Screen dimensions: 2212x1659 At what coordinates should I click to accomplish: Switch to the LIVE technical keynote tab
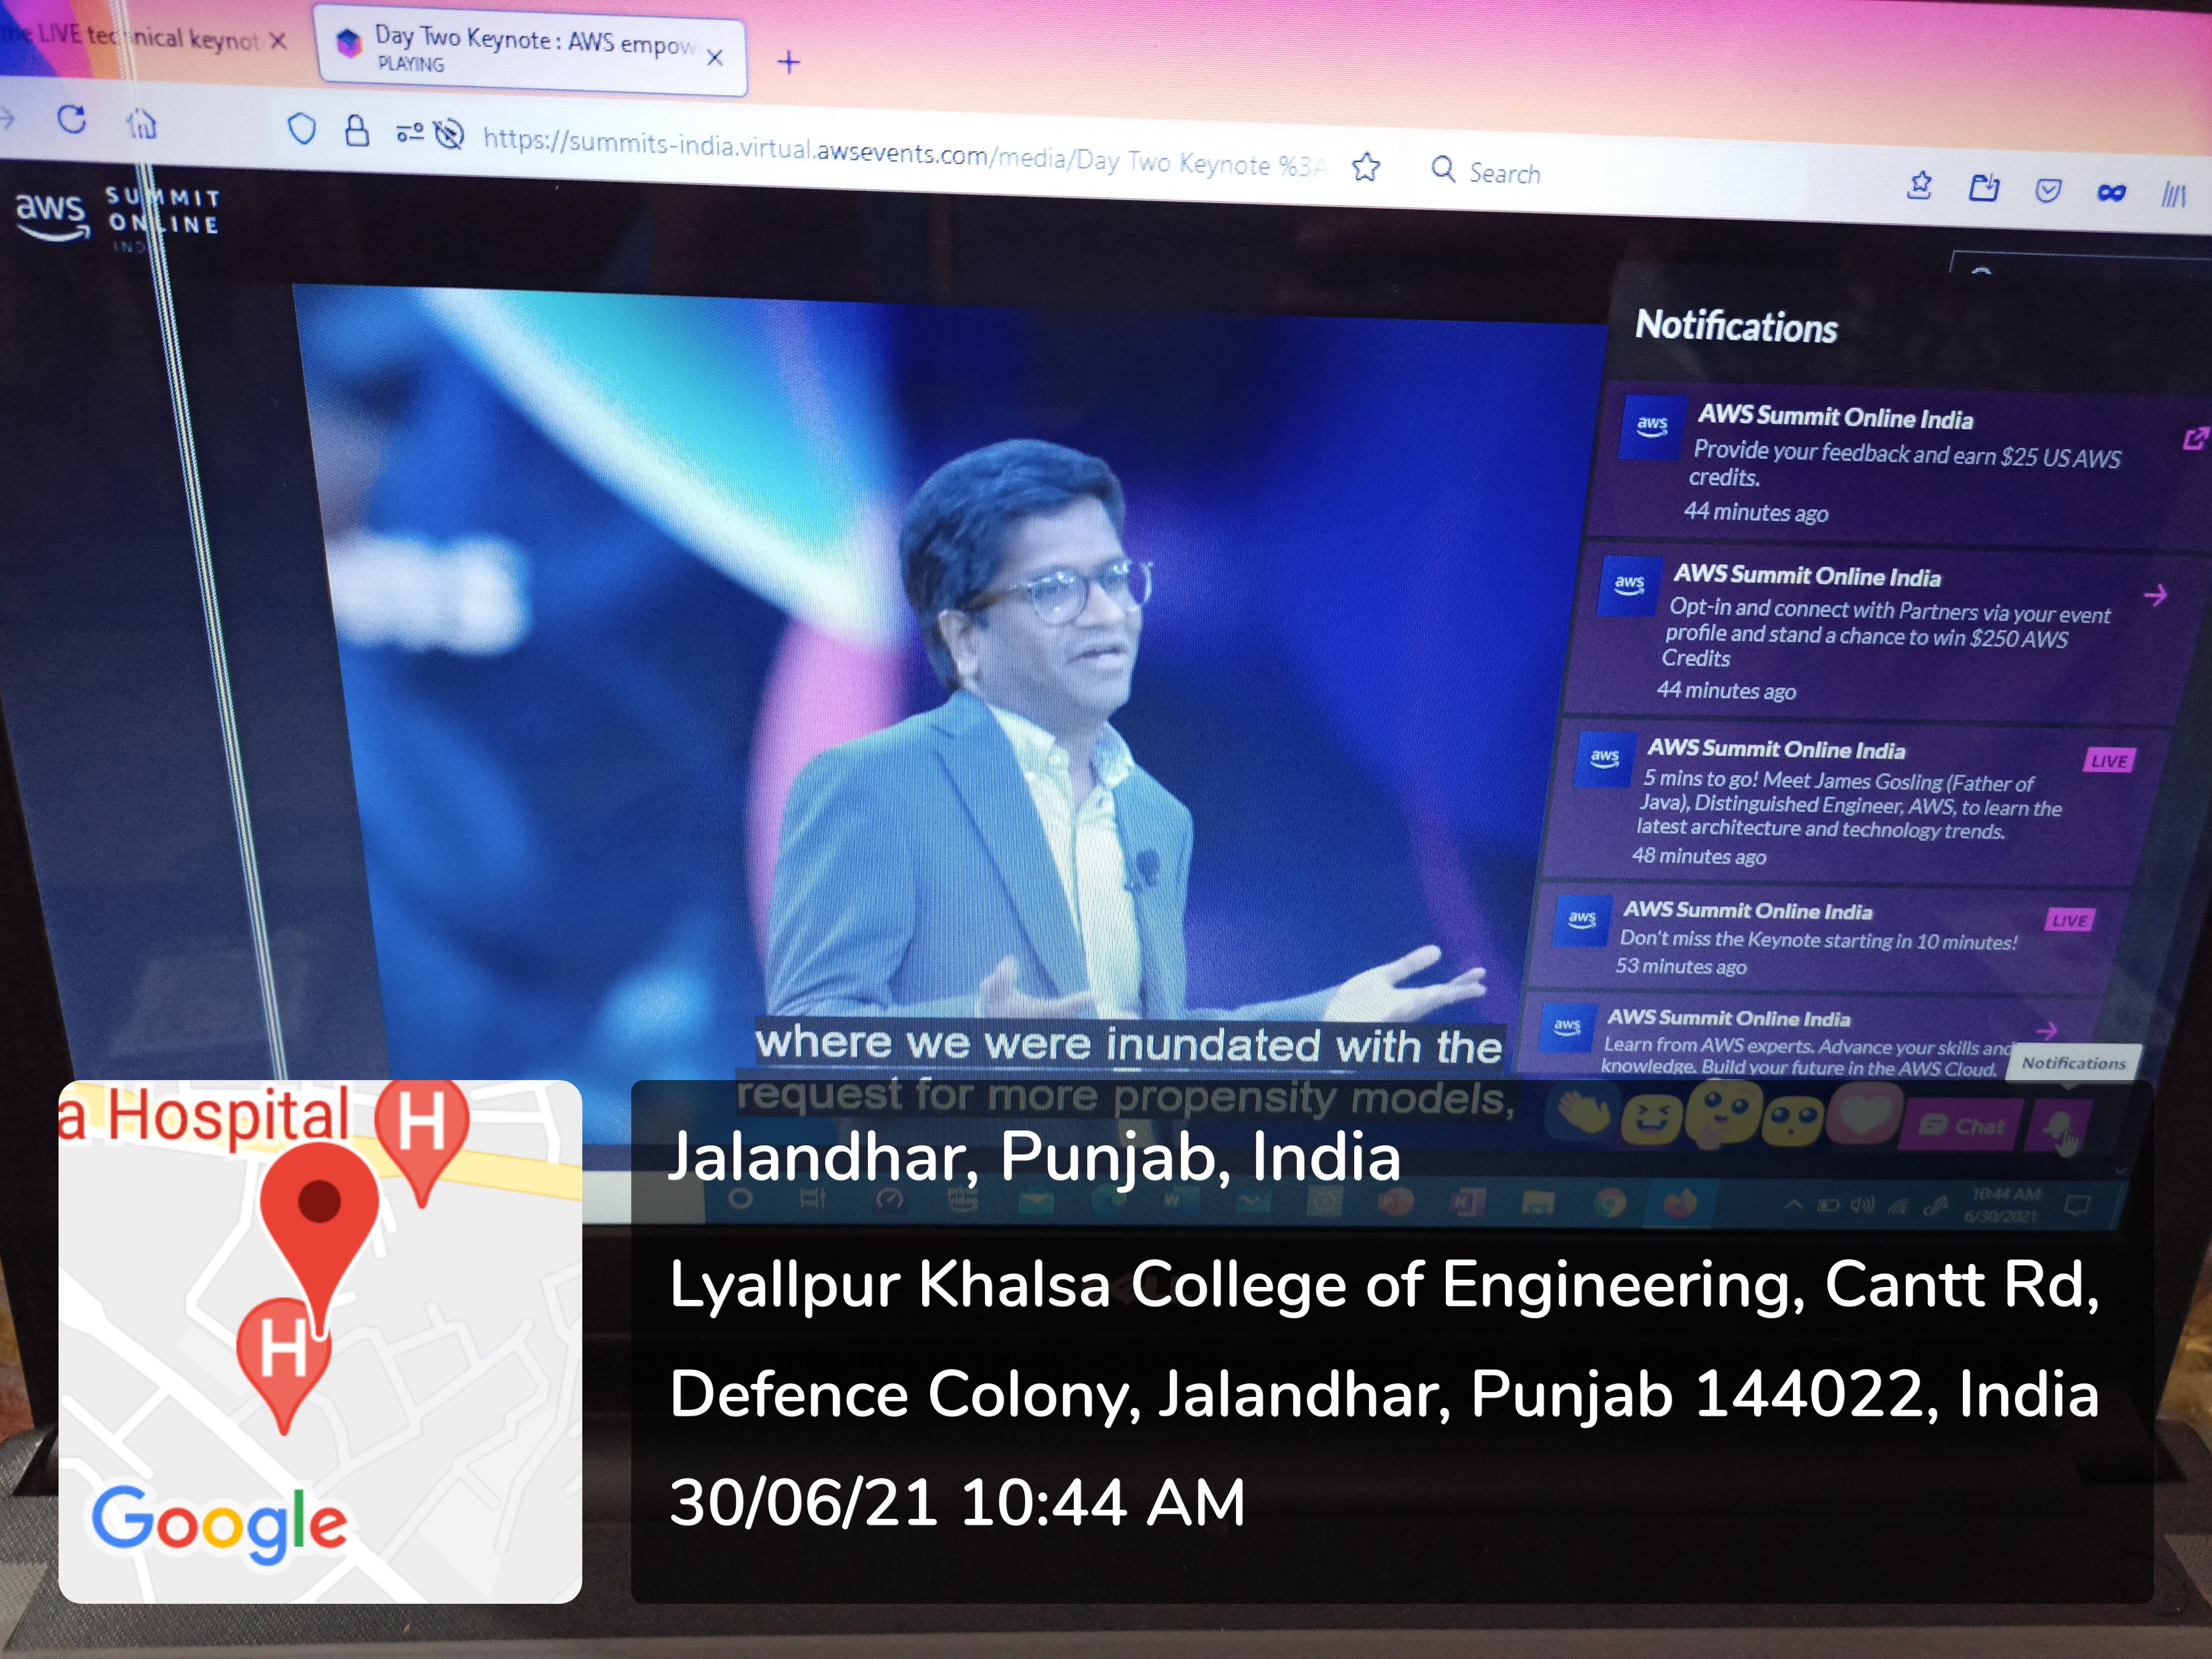click(140, 38)
